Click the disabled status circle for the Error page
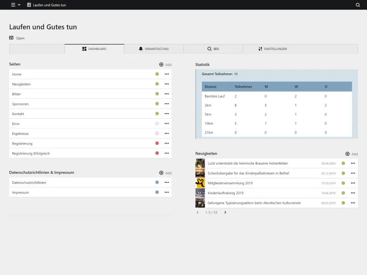367x275 pixels. pos(156,123)
